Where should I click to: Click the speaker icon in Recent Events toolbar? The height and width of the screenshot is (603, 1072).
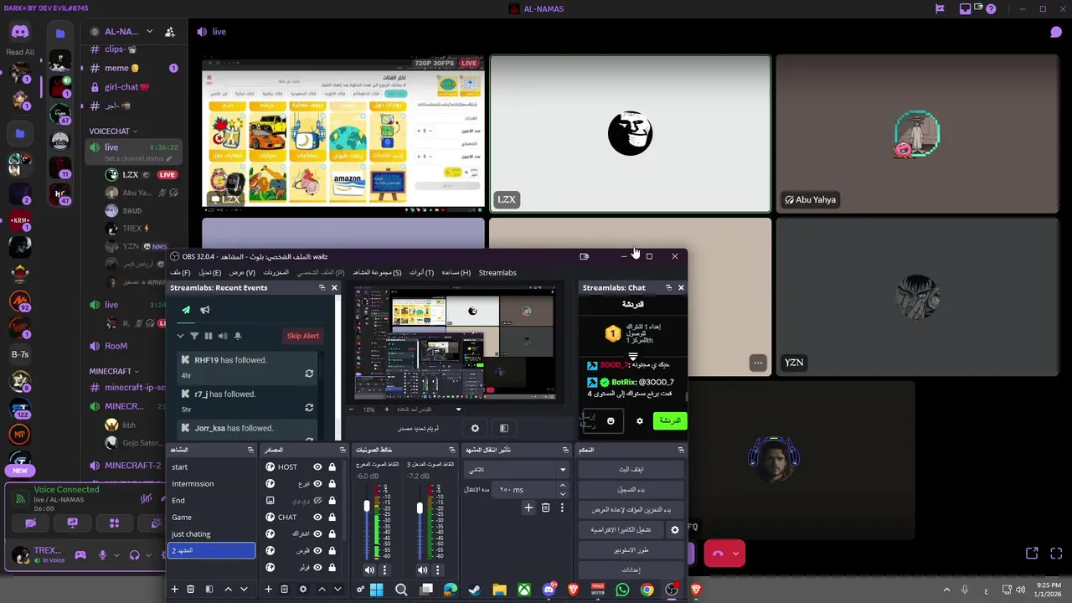[x=223, y=336]
